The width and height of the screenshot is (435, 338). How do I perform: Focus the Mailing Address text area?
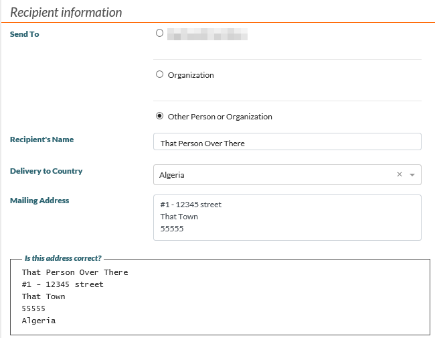pos(287,217)
